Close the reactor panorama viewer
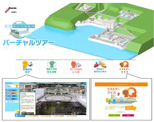The width and height of the screenshot is (154, 122). [85, 84]
